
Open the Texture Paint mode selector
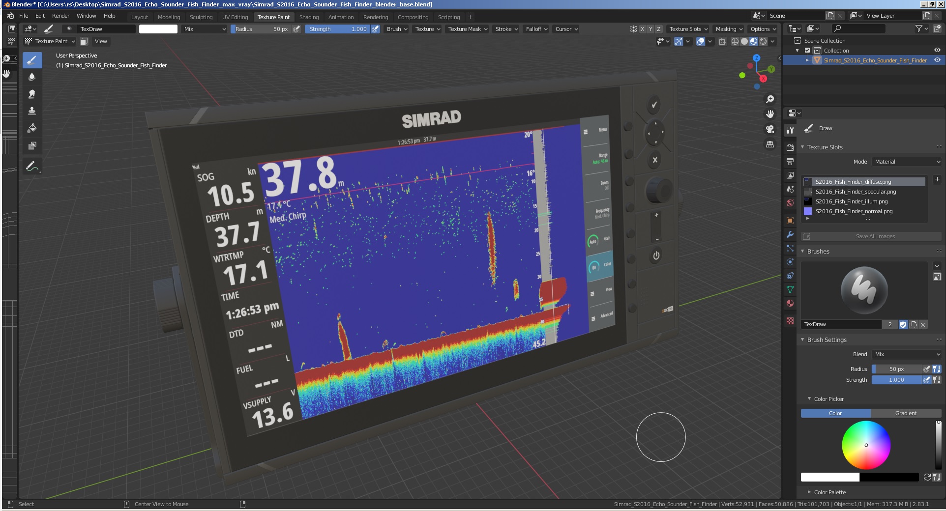coord(50,41)
